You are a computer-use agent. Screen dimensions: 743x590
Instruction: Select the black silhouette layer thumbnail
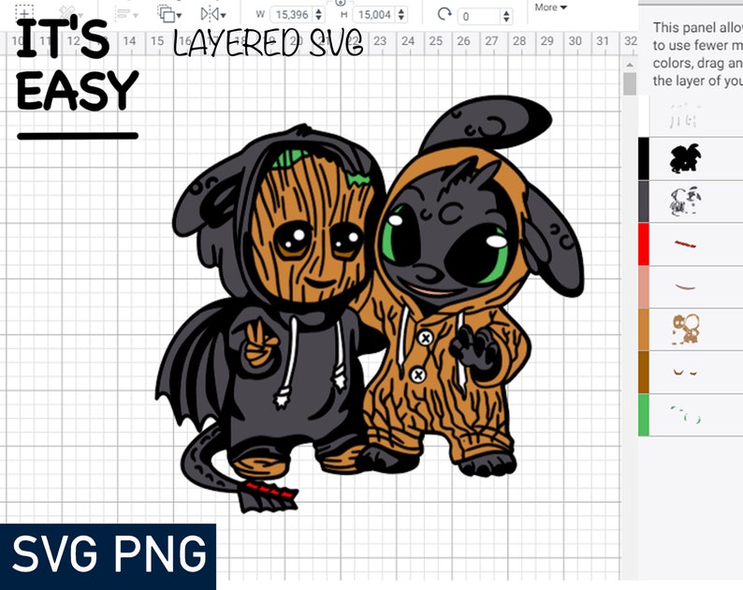685,158
